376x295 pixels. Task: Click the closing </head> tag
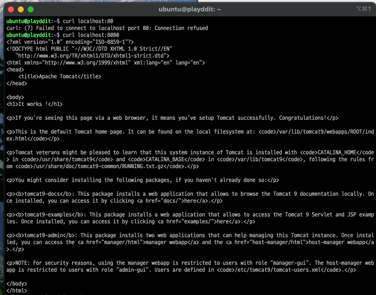17,83
